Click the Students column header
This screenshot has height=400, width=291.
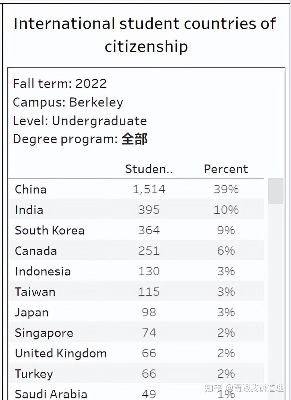tap(149, 169)
